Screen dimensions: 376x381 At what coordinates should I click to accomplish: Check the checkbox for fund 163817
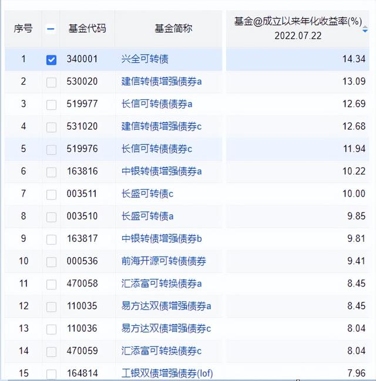tap(51, 240)
